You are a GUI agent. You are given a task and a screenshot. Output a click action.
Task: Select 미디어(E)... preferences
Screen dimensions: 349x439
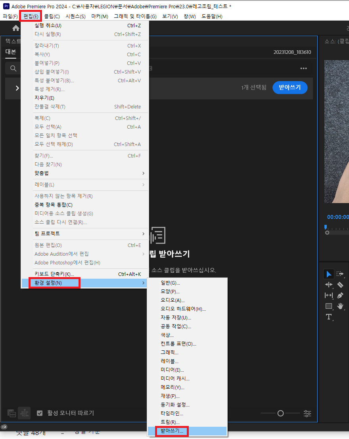click(187, 370)
